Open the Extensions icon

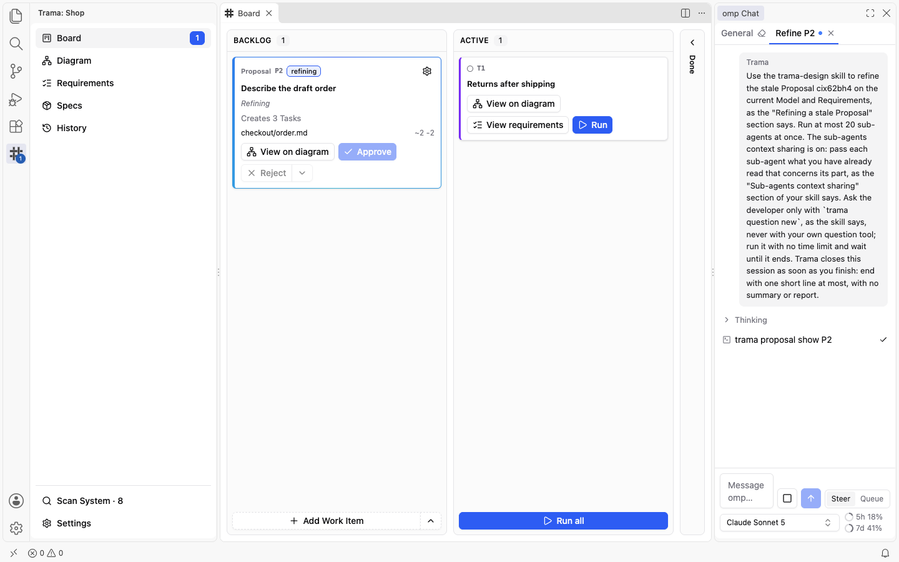click(x=16, y=126)
